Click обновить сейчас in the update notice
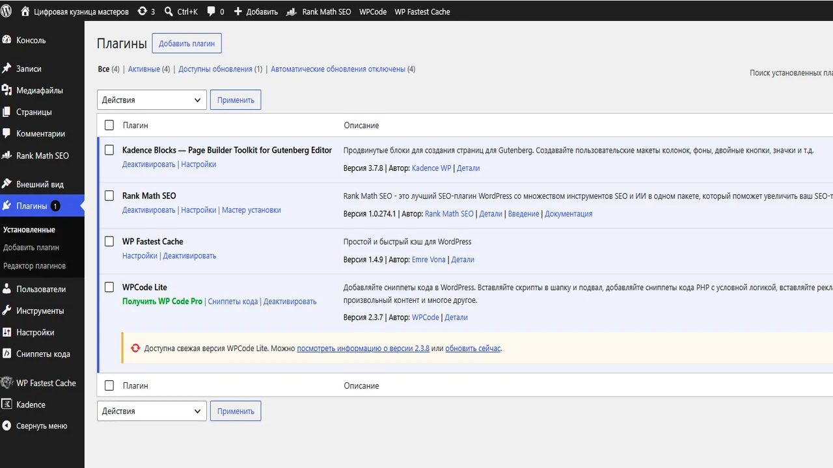This screenshot has height=468, width=833. point(473,348)
